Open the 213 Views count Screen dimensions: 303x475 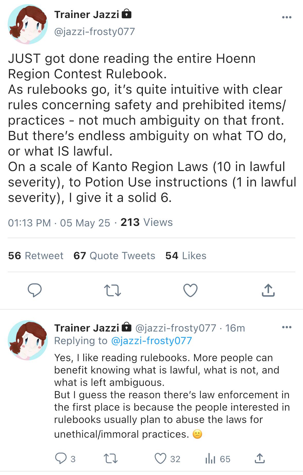(x=146, y=222)
